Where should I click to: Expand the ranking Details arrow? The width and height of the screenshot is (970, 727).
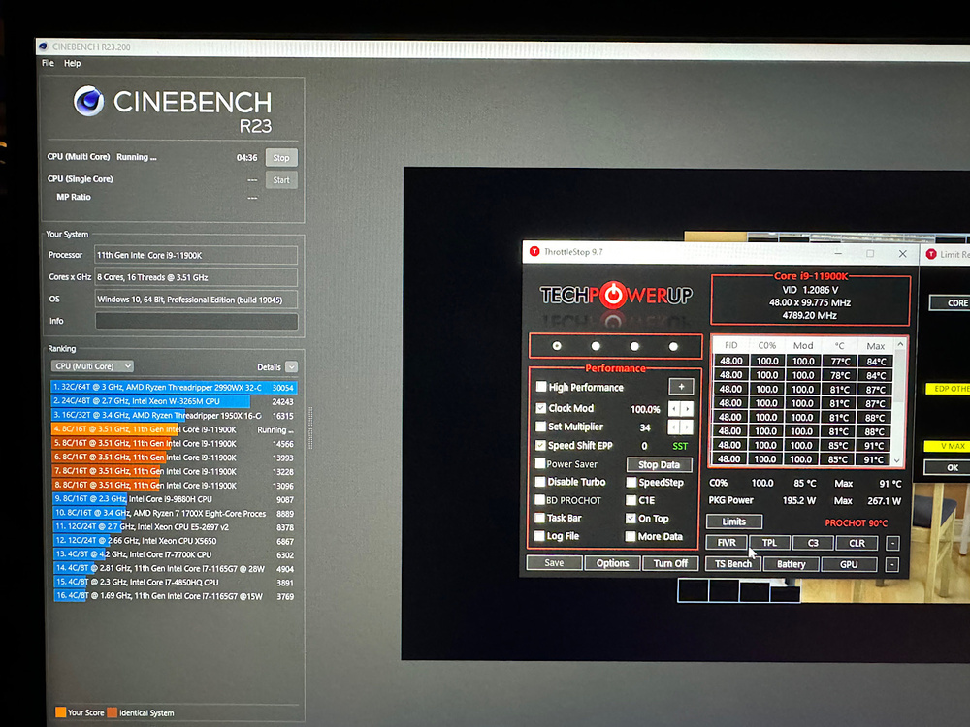pos(291,367)
